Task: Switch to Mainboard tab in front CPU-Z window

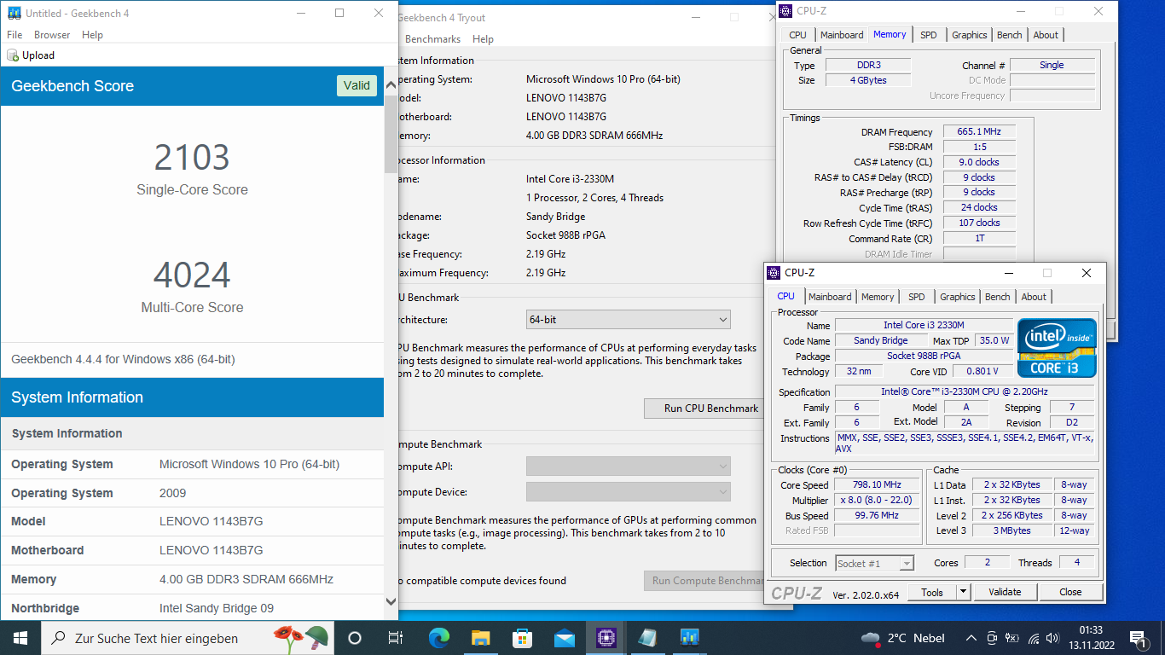Action: pyautogui.click(x=830, y=297)
